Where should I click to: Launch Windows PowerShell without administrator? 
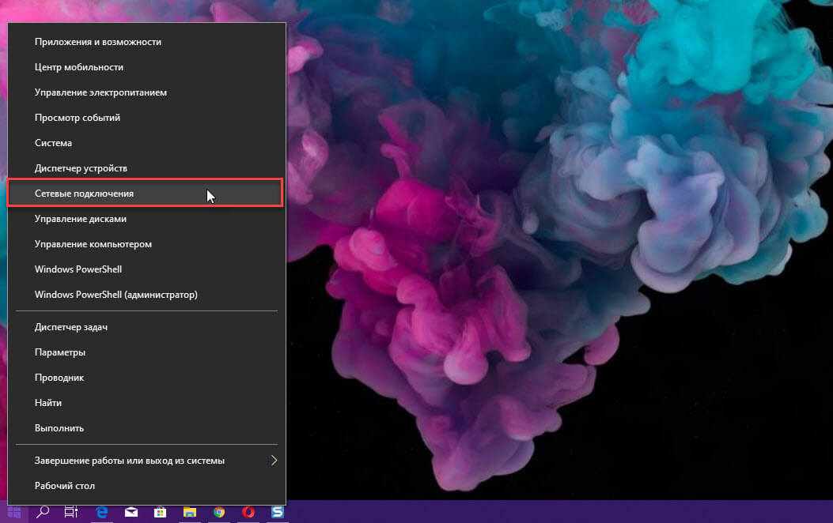146,269
